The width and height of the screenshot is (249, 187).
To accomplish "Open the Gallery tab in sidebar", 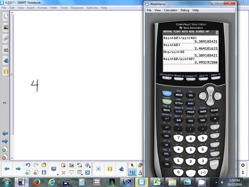I will 6,27.
